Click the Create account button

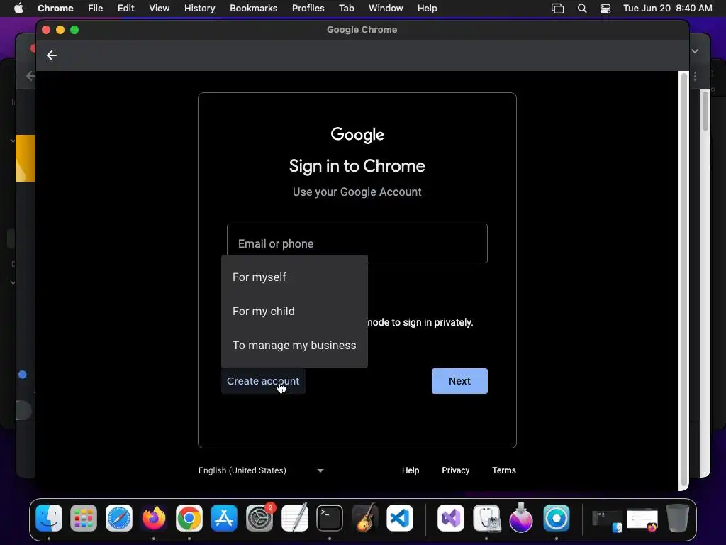263,381
